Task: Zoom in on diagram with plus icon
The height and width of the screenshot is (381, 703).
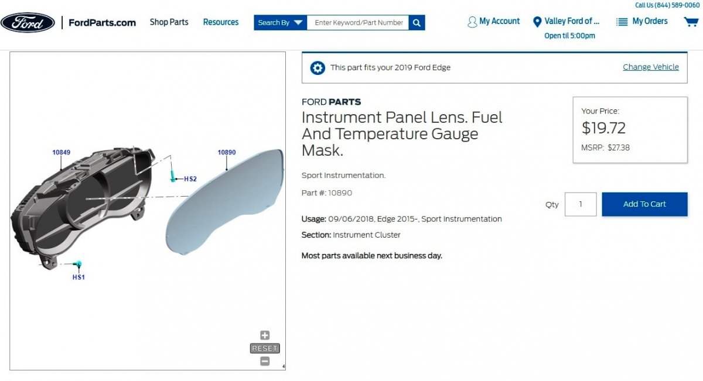Action: (265, 335)
